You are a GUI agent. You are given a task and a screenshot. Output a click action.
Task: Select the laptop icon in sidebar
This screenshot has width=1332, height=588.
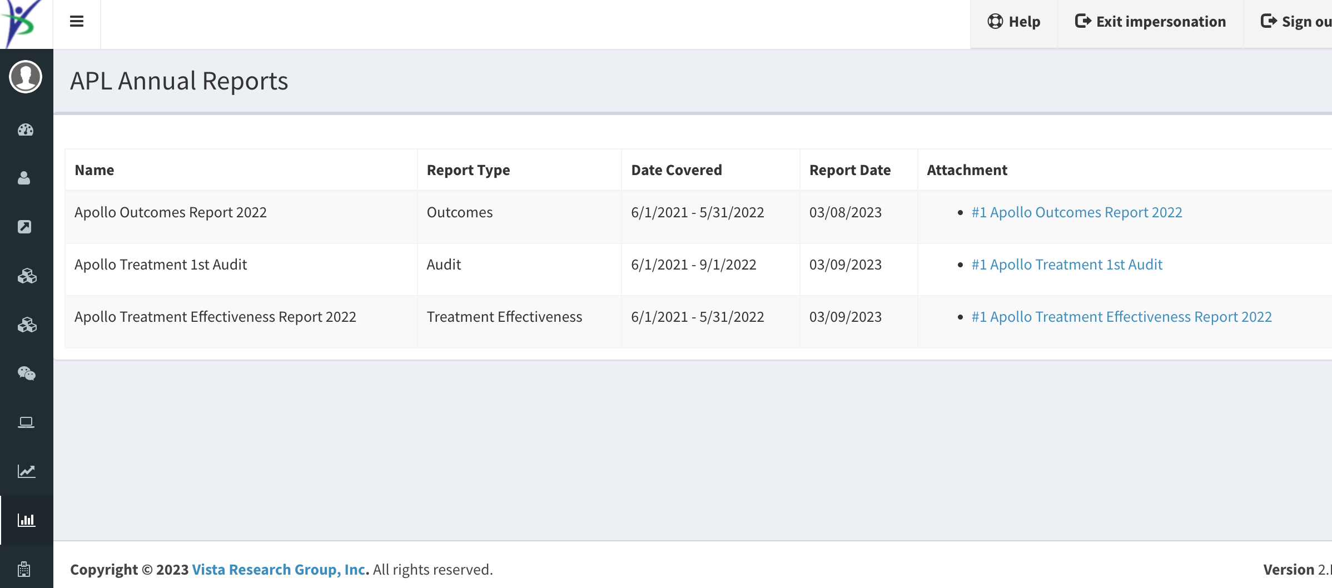tap(26, 422)
